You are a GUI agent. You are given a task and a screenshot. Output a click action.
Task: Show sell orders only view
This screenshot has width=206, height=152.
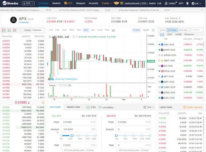pos(15,30)
